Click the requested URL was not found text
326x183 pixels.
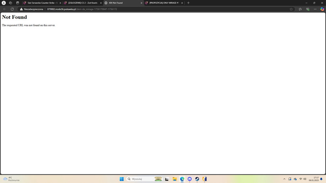point(29,25)
